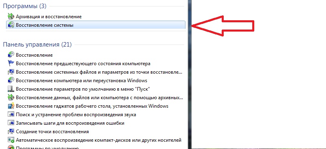The image size is (326, 149).
Task: Select Восстановление системных файлов и параметров
Action: click(x=99, y=72)
